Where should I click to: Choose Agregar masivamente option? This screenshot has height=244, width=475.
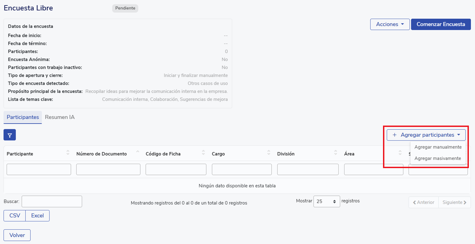(x=438, y=158)
